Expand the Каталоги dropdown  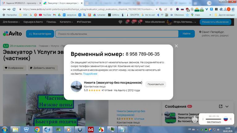66,22
